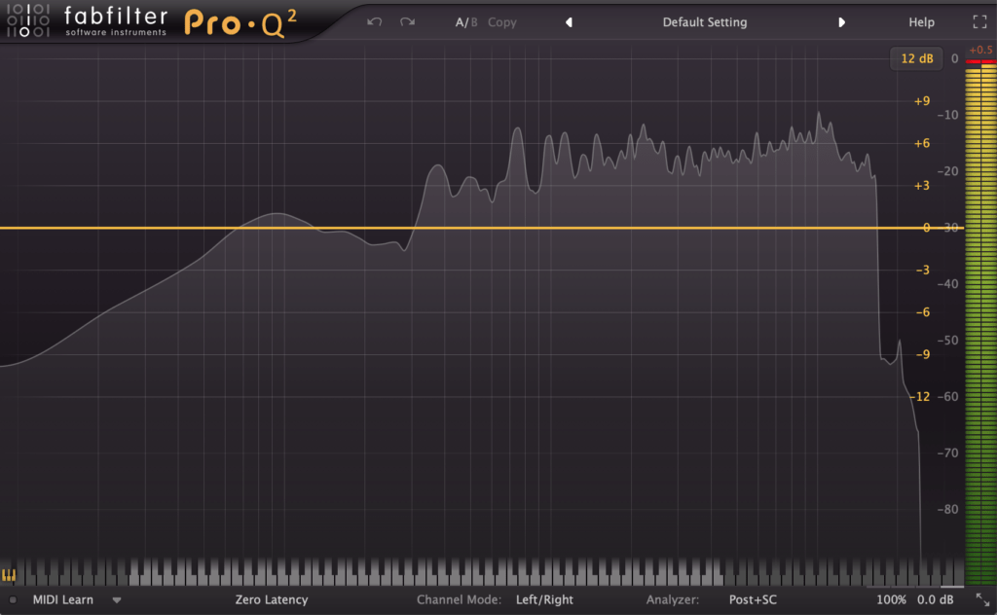Click the Help button
Viewport: 997px width, 615px height.
click(921, 21)
